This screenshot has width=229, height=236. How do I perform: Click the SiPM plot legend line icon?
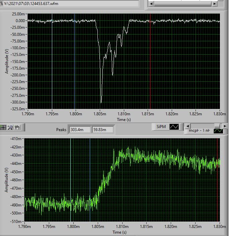pos(174,127)
